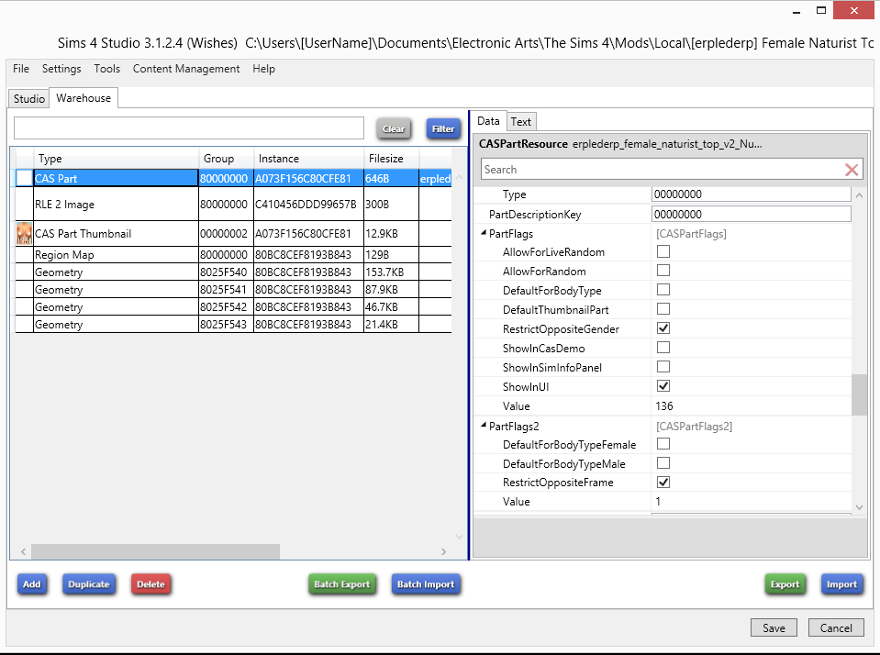880x655 pixels.
Task: Uncheck RestrictOppositeGender checkbox
Action: click(x=663, y=328)
